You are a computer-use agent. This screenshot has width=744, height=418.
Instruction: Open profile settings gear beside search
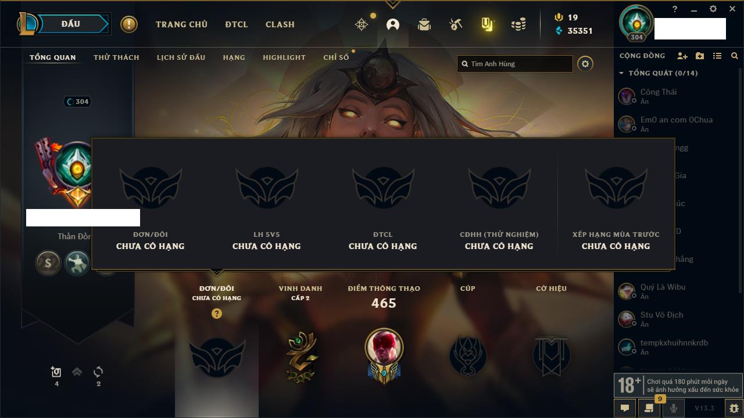(585, 64)
